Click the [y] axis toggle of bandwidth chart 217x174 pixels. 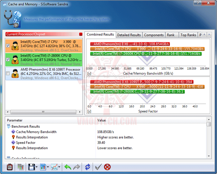pos(89,73)
